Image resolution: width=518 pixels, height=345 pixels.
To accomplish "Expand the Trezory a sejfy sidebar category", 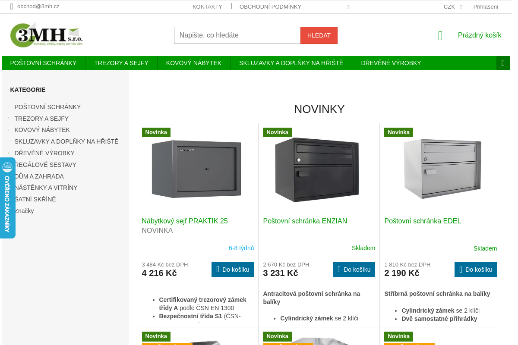I will click(8, 118).
